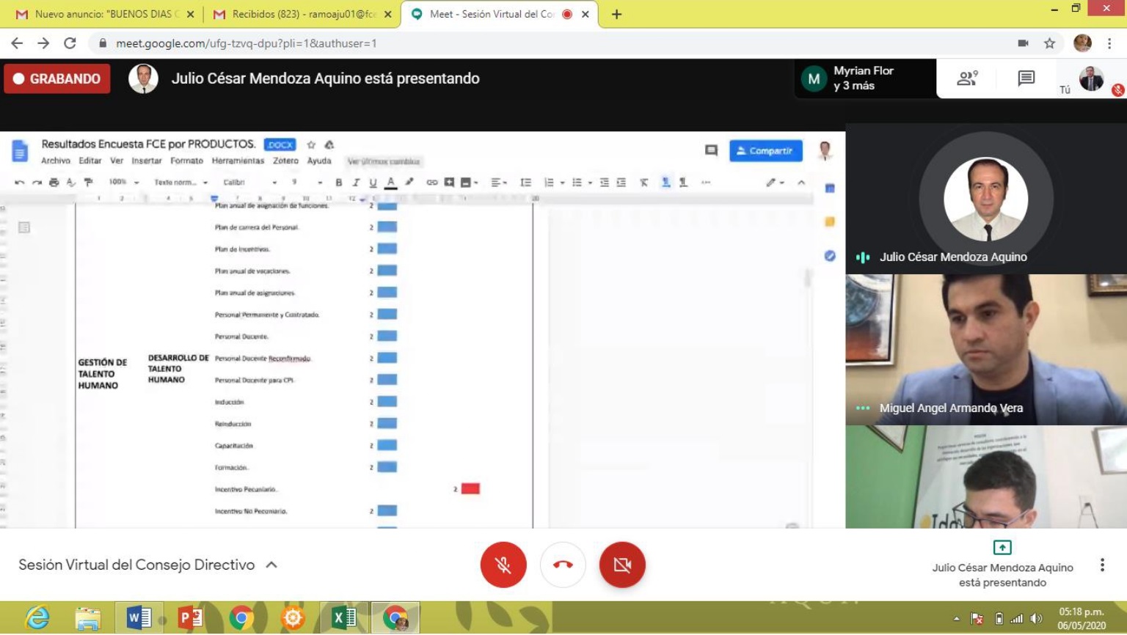
Task: Open the three-dot more options menu
Action: coord(1101,565)
